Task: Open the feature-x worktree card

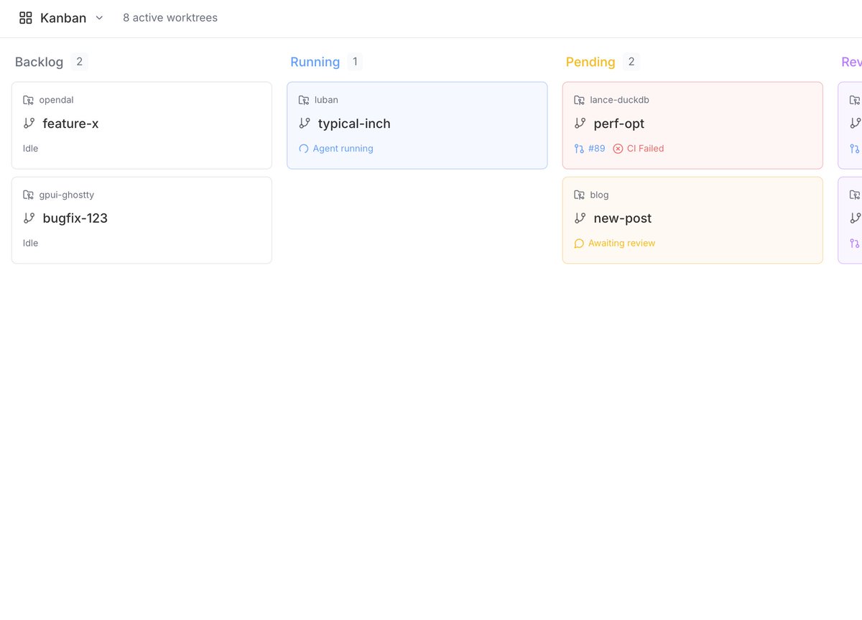Action: (x=142, y=126)
